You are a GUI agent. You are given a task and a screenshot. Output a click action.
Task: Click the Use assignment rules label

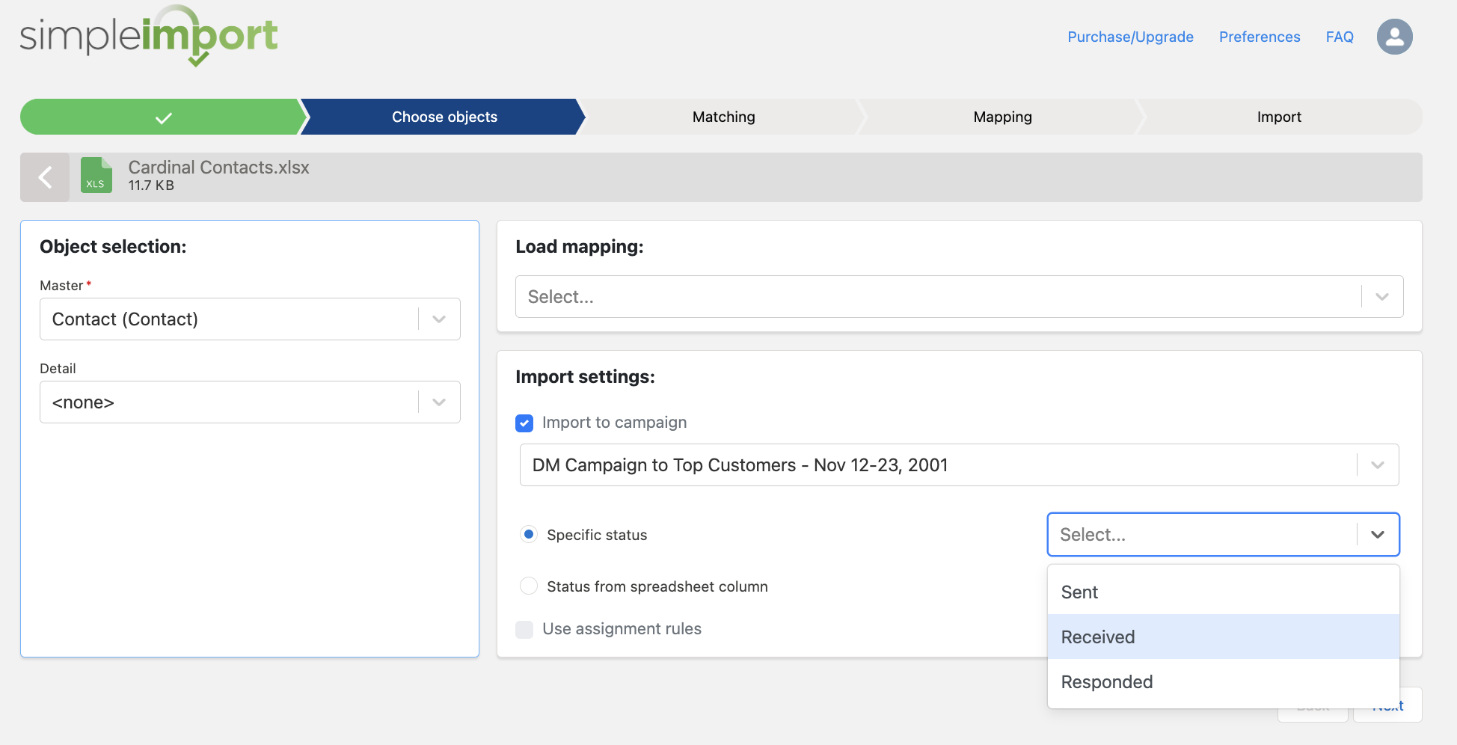[622, 629]
